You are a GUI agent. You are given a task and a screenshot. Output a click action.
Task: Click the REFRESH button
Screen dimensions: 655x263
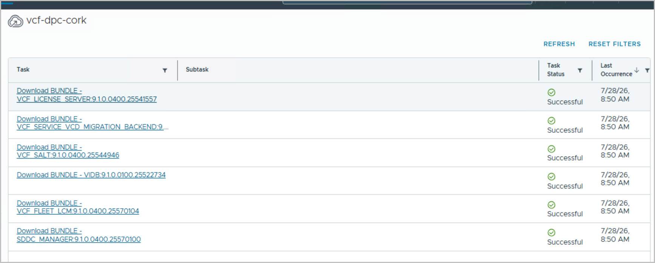559,44
